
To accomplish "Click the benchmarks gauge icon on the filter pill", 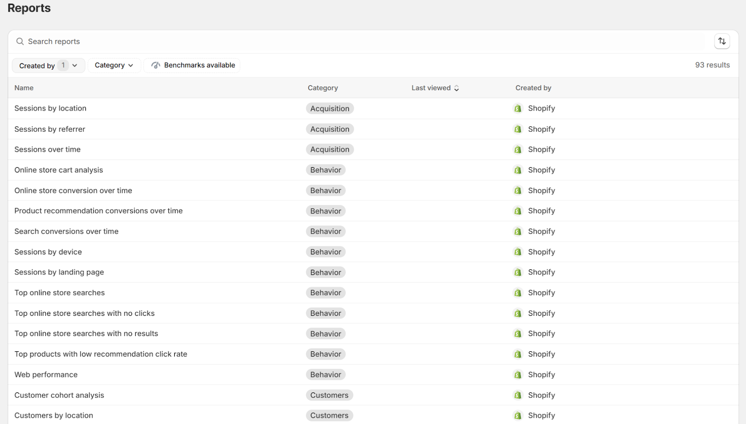I will pos(155,65).
